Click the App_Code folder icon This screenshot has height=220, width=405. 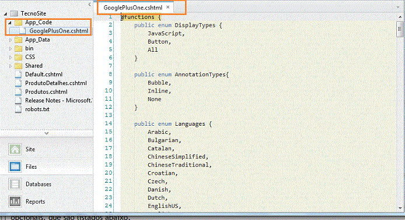[x=18, y=23]
